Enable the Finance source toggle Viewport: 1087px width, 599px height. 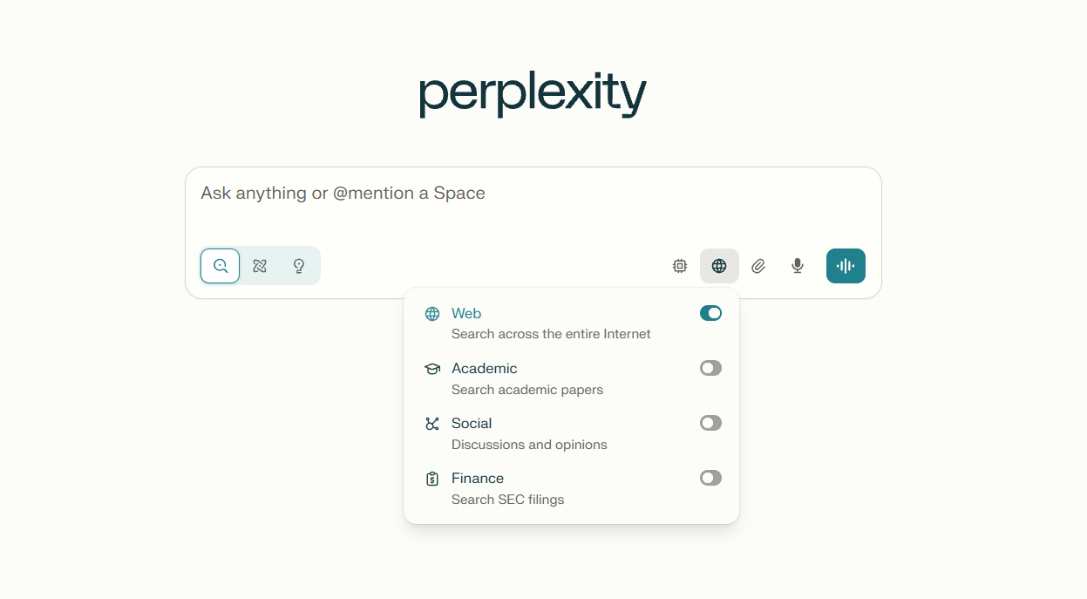pos(711,478)
